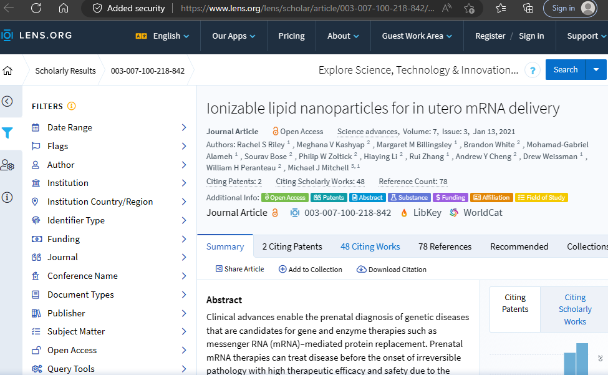Viewport: 608px width, 380px height.
Task: Click the Share Article icon
Action: pyautogui.click(x=219, y=269)
